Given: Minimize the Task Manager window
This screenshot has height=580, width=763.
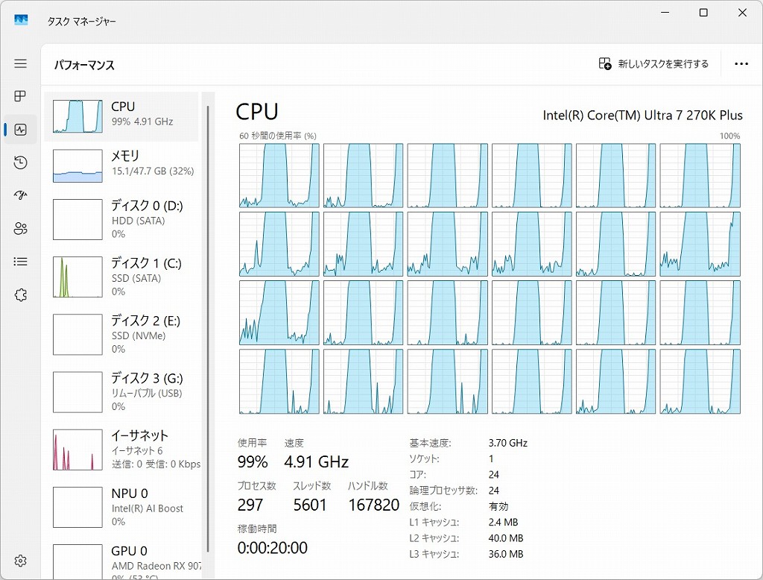Looking at the screenshot, I should tap(665, 13).
